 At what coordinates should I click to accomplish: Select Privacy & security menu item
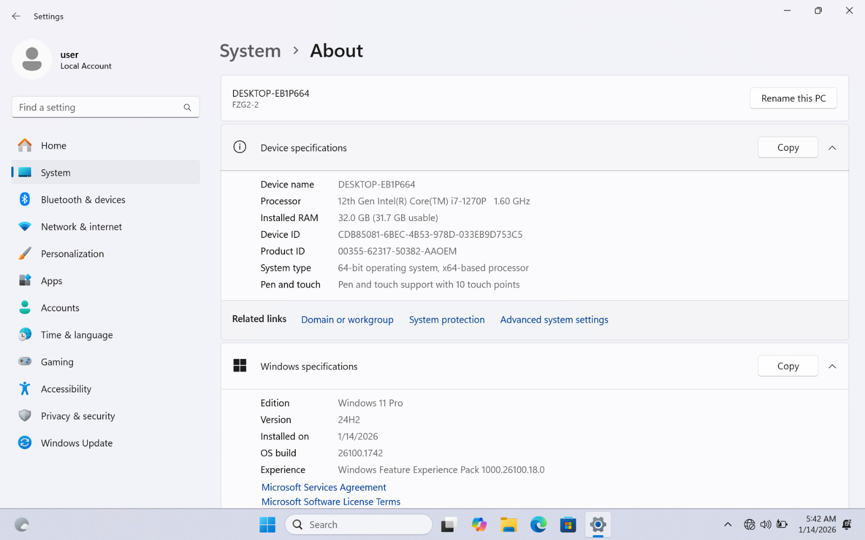[x=105, y=416]
